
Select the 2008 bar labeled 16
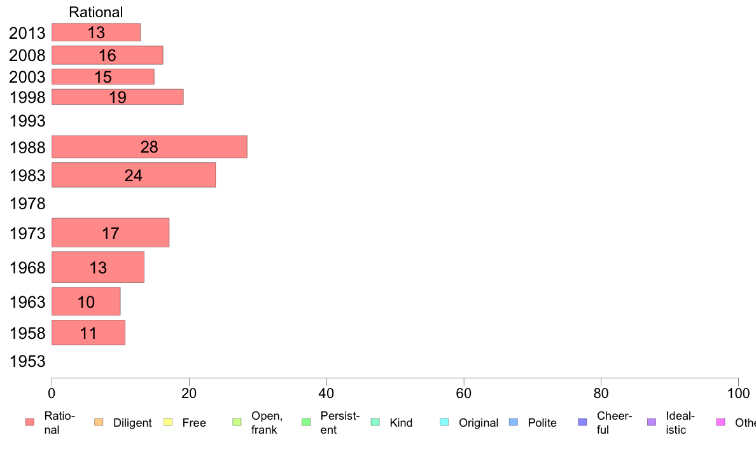point(108,55)
